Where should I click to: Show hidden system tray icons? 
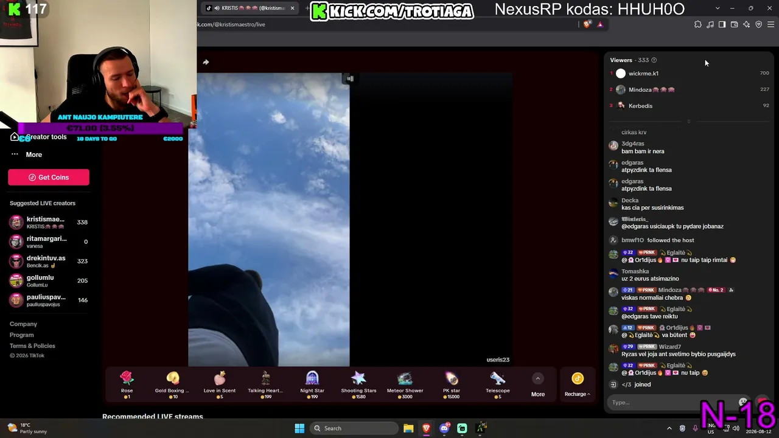tap(669, 428)
